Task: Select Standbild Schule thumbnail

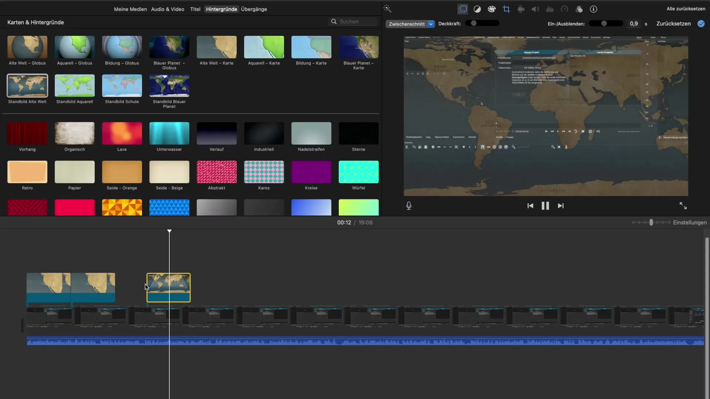Action: point(122,85)
